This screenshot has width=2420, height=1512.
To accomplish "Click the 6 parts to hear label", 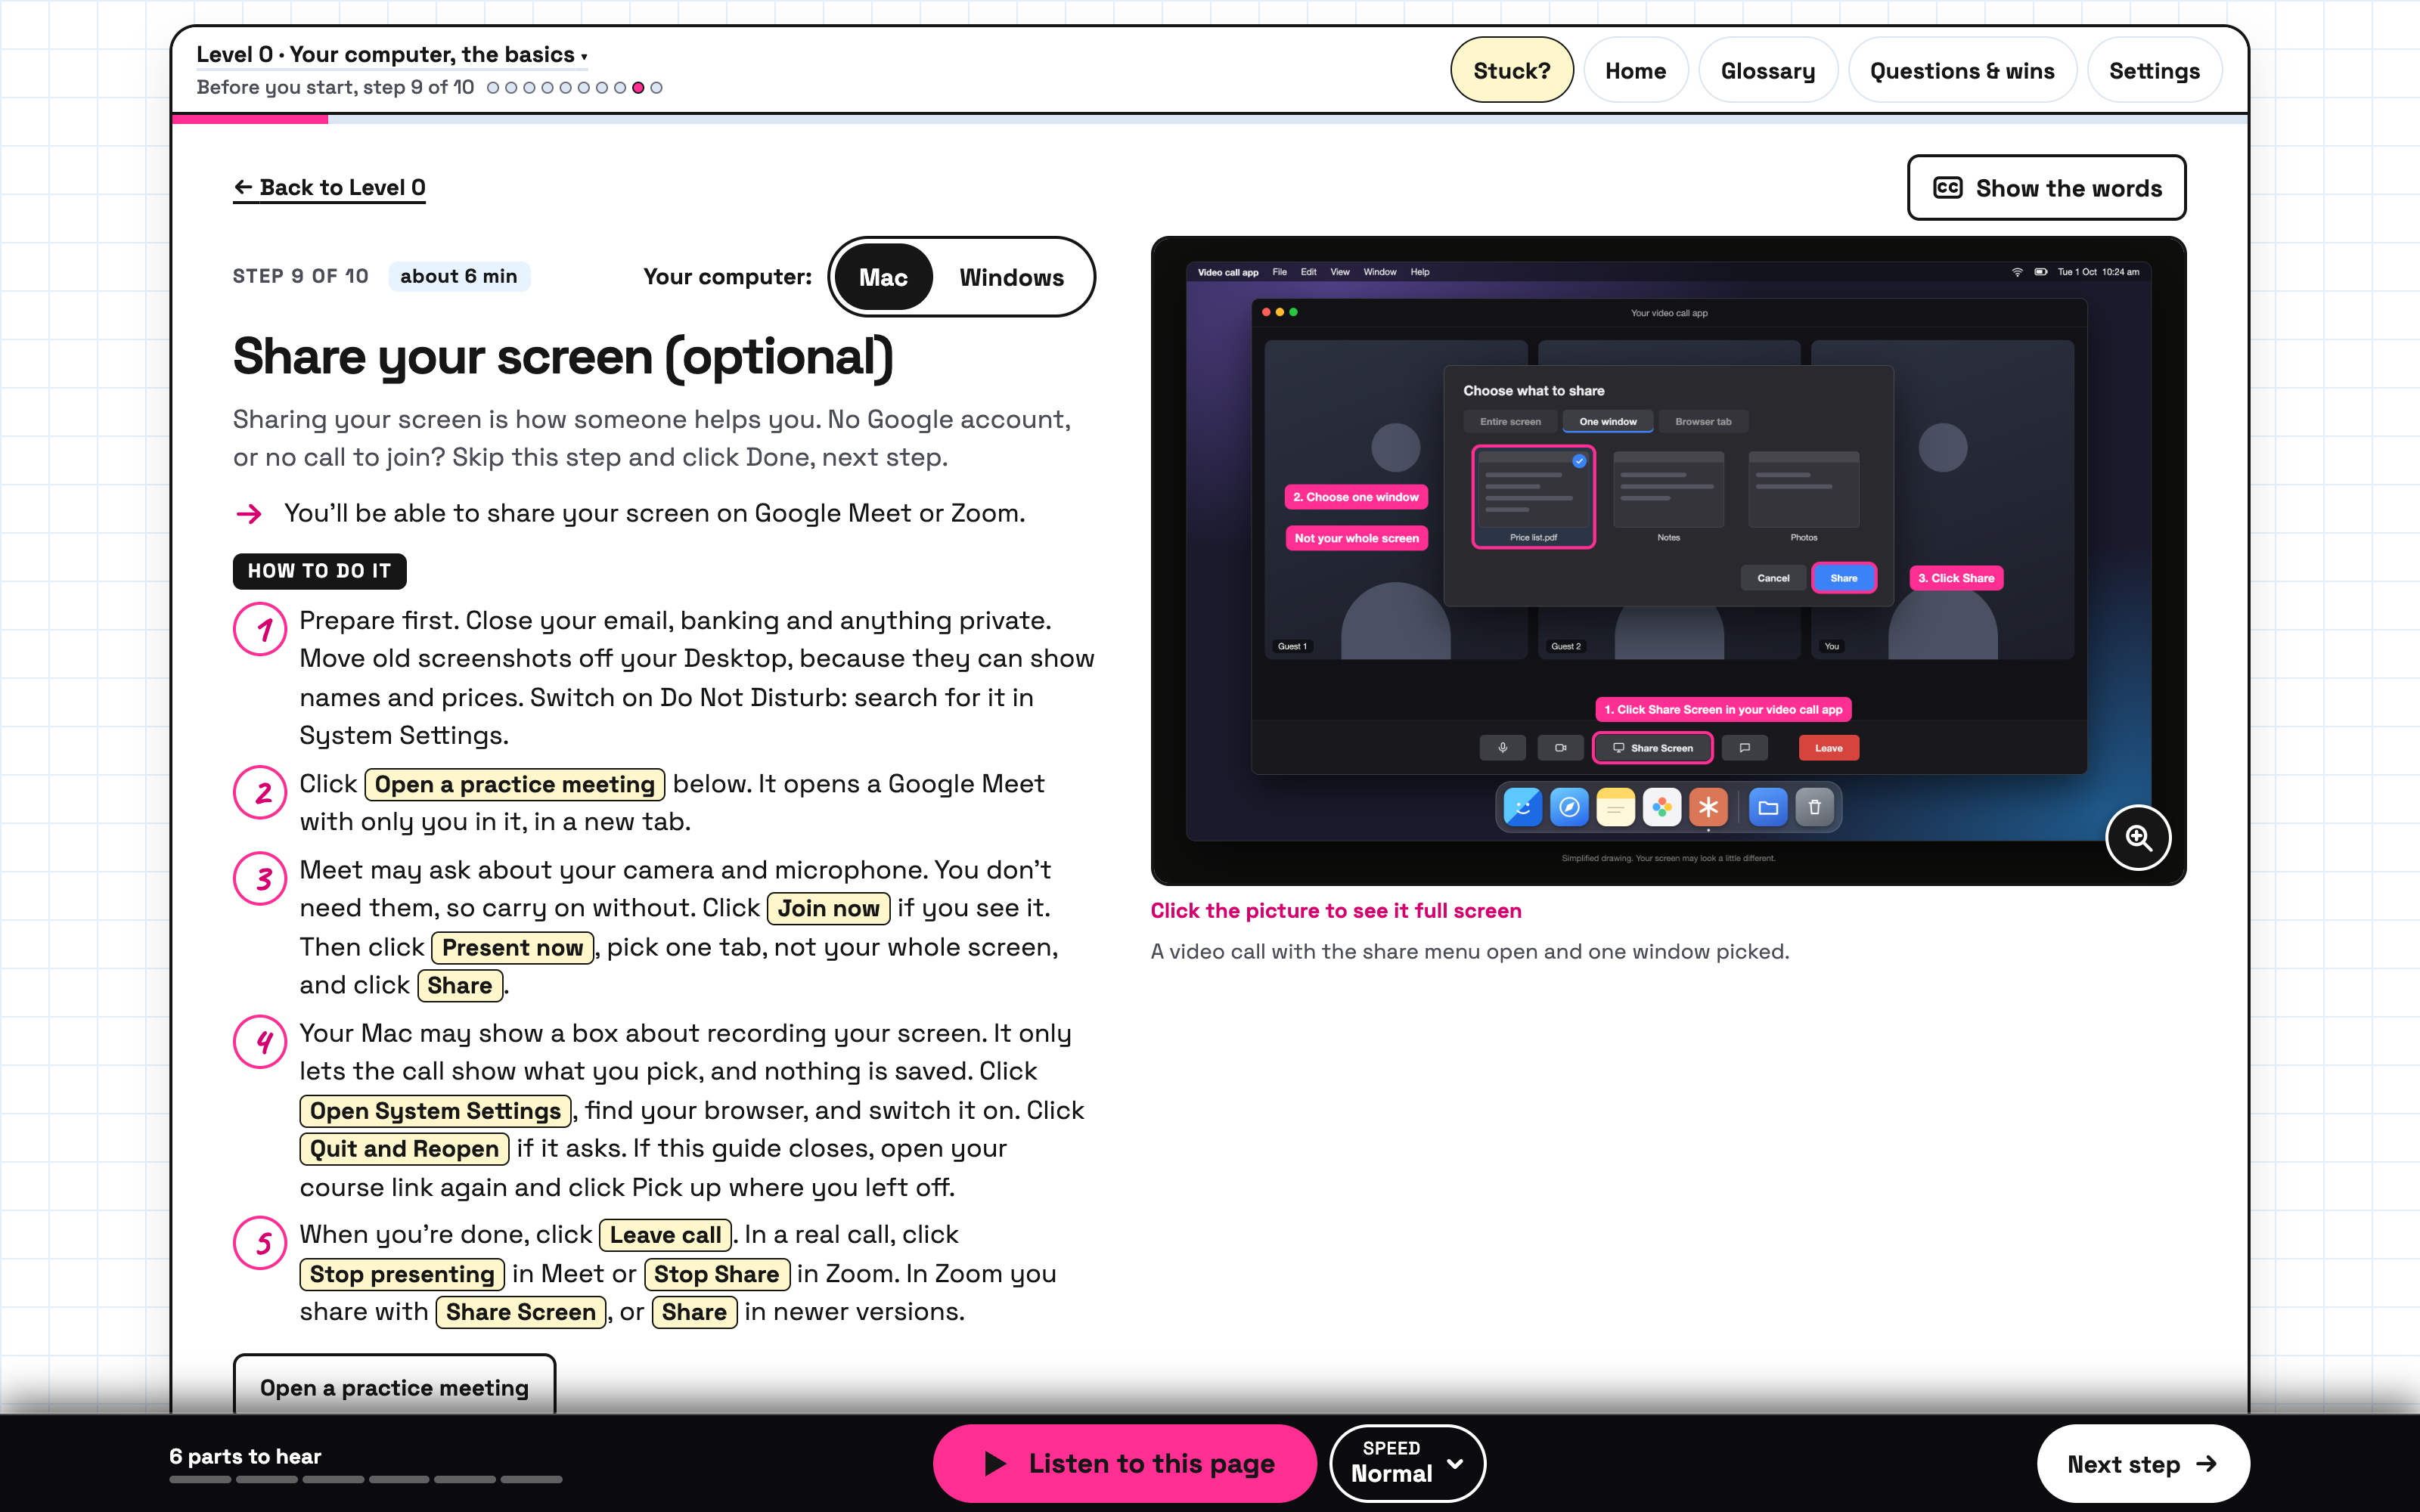I will pyautogui.click(x=245, y=1456).
